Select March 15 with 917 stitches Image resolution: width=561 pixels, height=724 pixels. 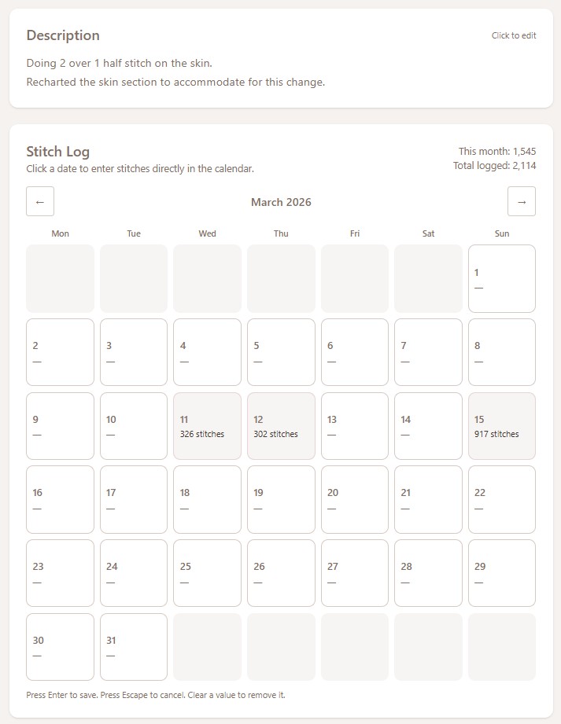pyautogui.click(x=502, y=426)
